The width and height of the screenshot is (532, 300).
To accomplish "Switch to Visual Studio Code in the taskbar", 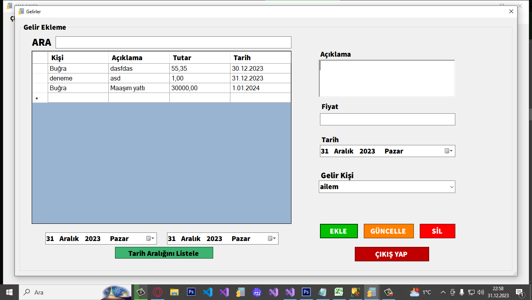I will pos(208,292).
